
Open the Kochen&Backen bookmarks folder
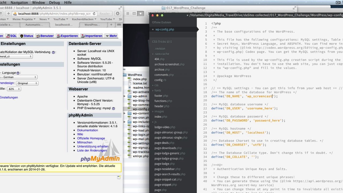84,19
